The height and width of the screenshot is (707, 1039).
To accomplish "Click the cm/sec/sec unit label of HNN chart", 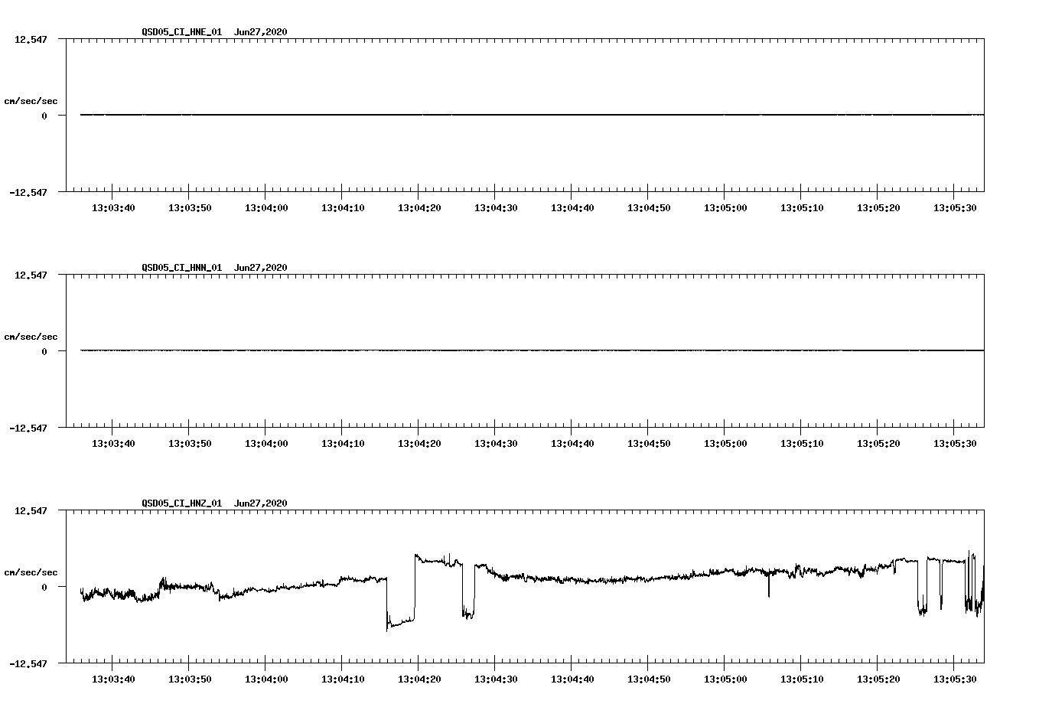I will coord(31,337).
